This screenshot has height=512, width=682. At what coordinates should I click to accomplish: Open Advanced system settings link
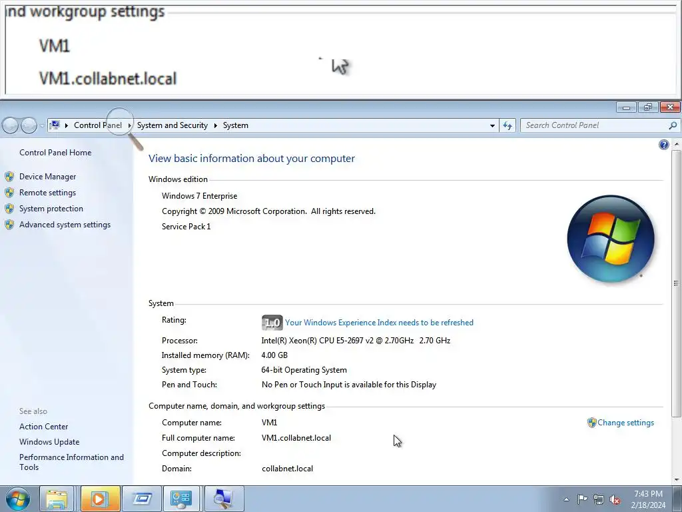[x=65, y=225]
